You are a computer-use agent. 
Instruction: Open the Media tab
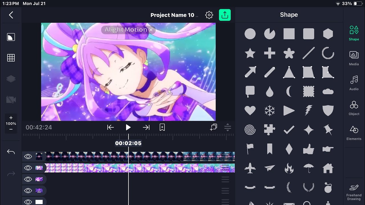tap(354, 58)
